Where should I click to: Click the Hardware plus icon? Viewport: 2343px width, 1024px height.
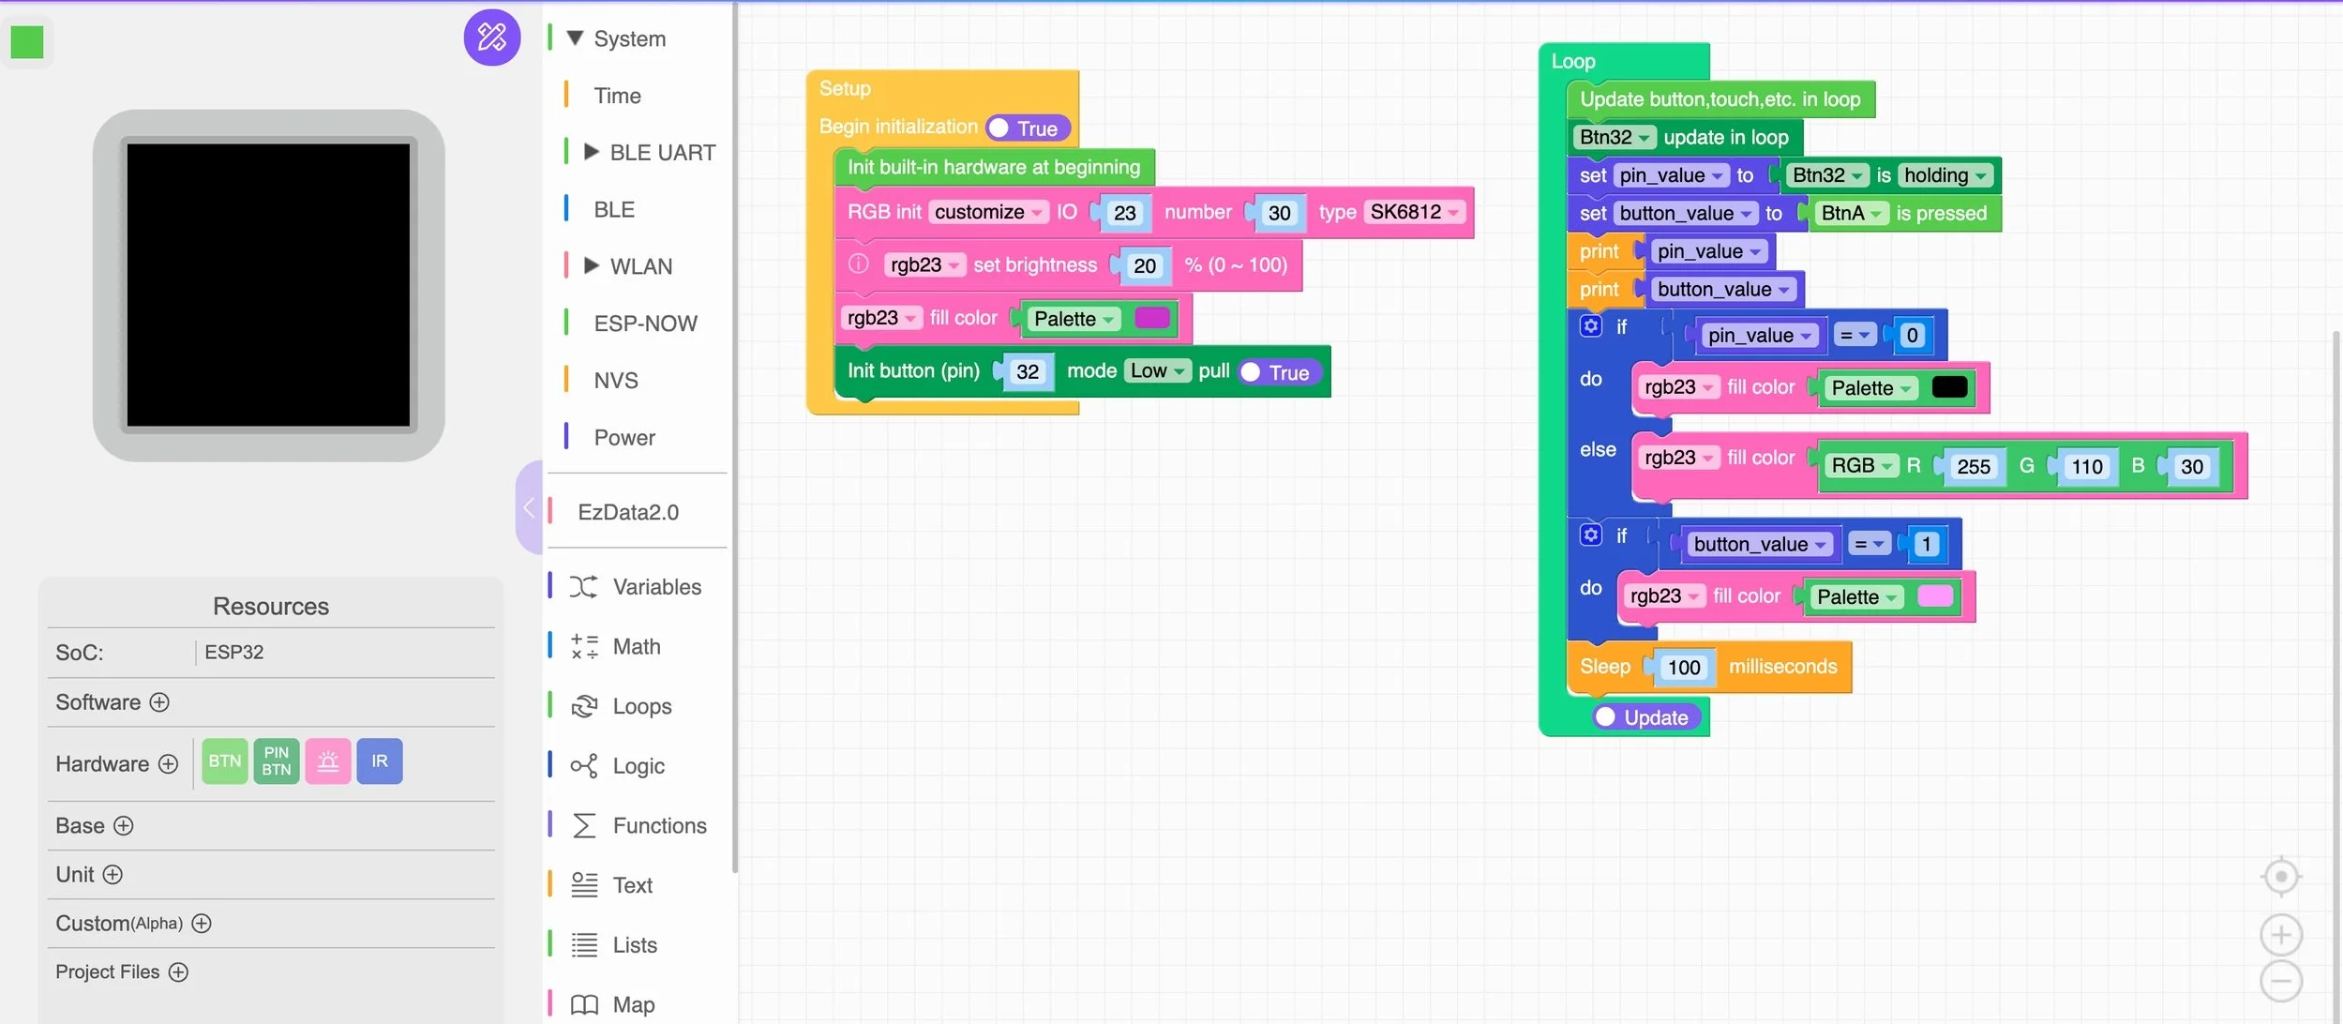[168, 764]
